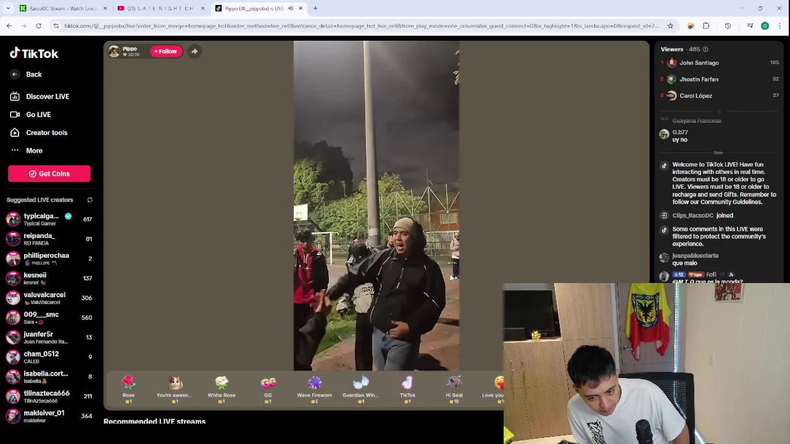
Task: Open makleiver_01 suggested creator stream
Action: 49,416
